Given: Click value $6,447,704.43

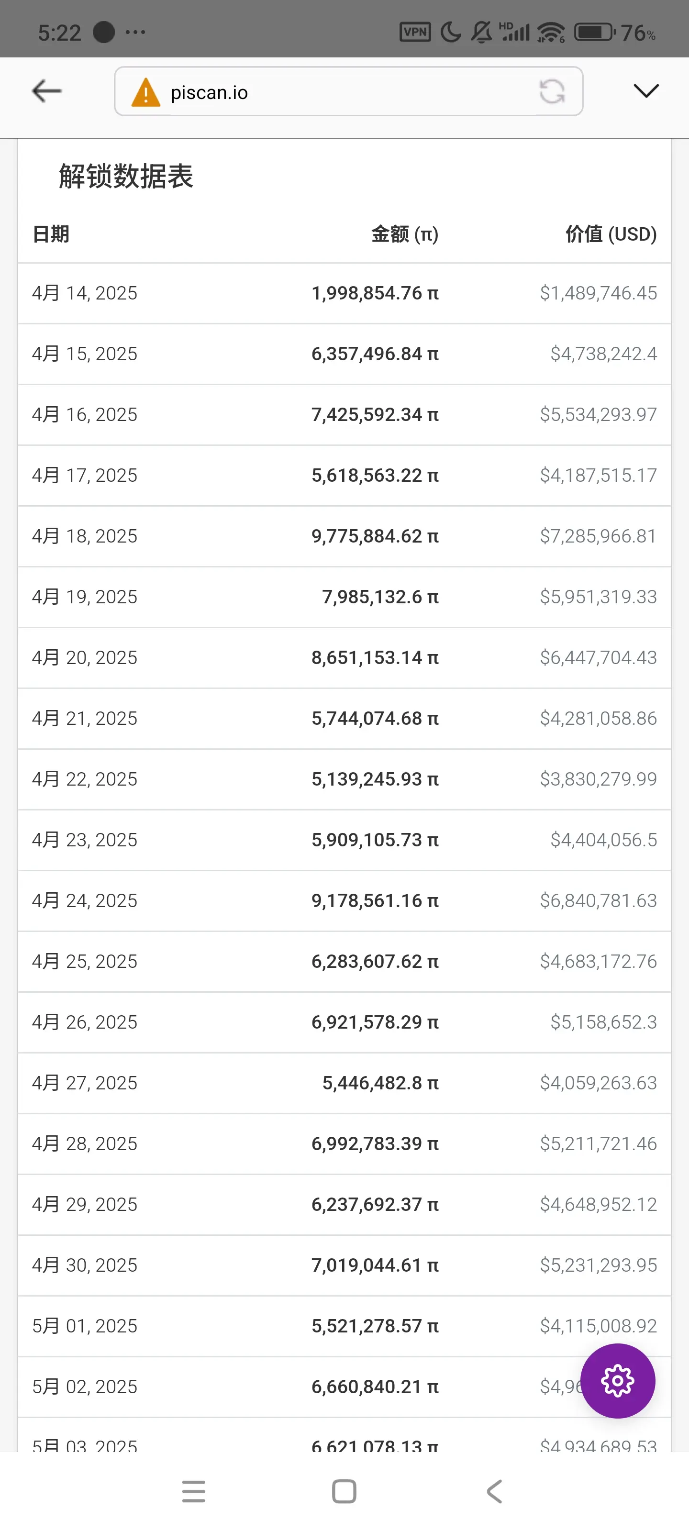Looking at the screenshot, I should pyautogui.click(x=598, y=657).
